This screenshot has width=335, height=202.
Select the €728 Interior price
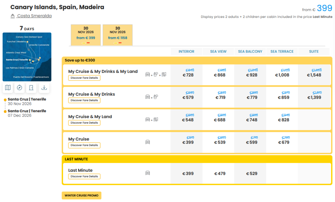click(x=188, y=75)
